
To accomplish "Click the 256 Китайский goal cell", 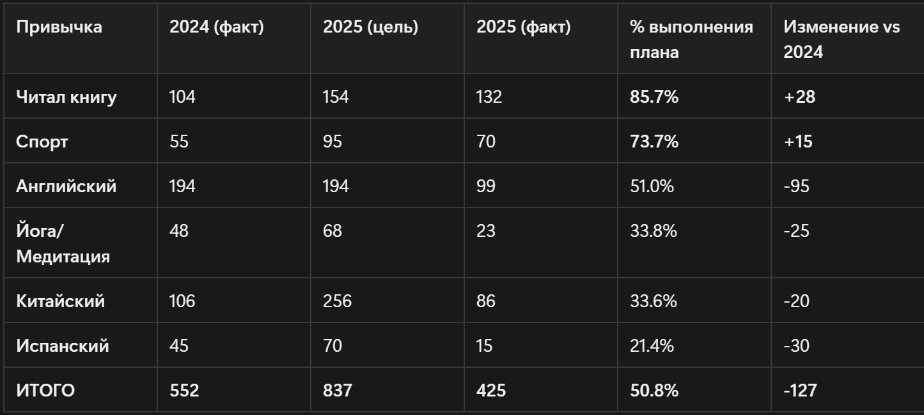I will coord(337,301).
